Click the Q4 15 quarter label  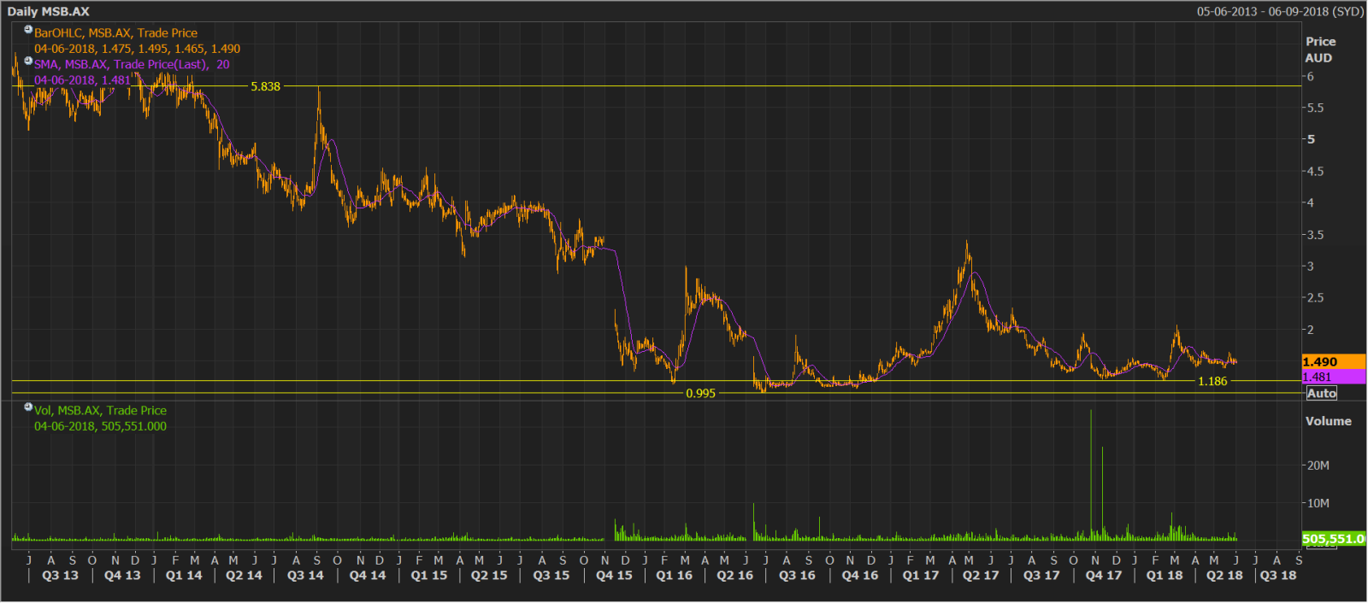(x=614, y=576)
